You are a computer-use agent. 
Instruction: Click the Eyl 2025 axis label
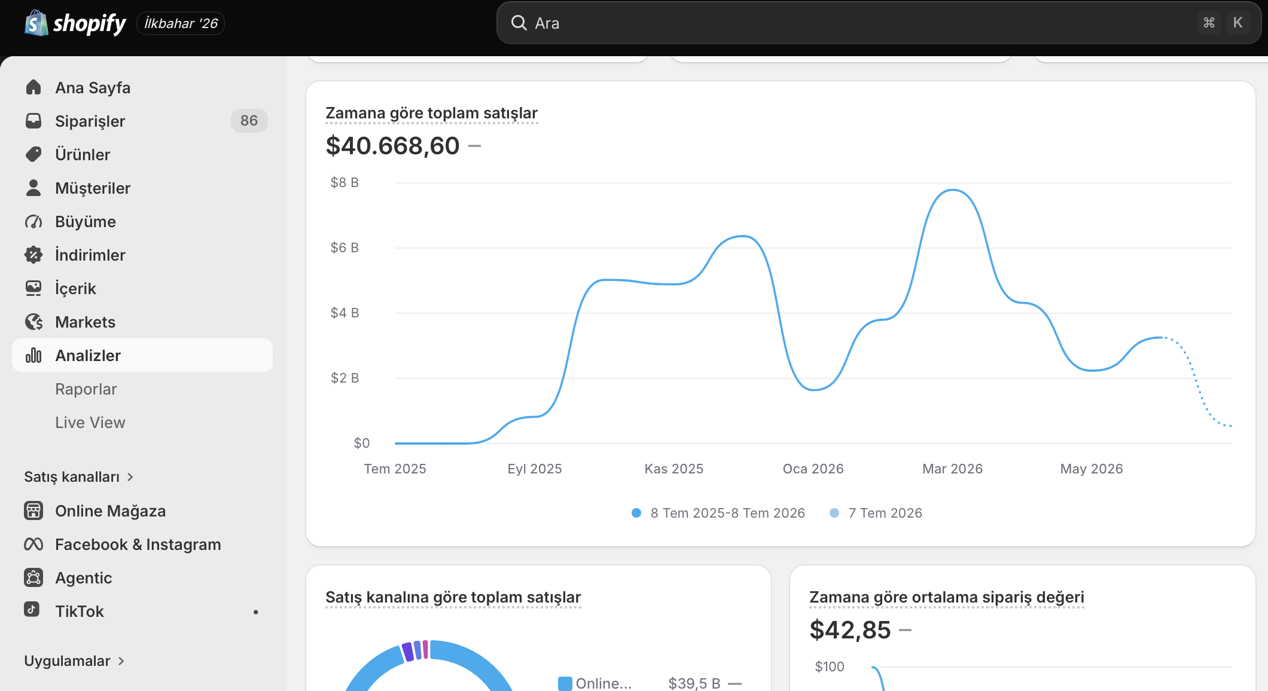point(535,469)
